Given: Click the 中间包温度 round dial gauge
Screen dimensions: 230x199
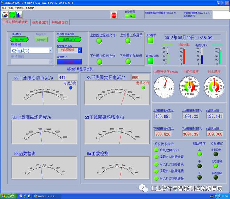Looking at the screenshot, I should pos(190,87).
